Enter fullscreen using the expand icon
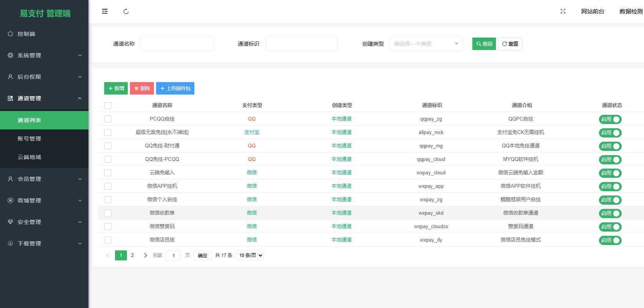The height and width of the screenshot is (308, 644). pyautogui.click(x=563, y=12)
